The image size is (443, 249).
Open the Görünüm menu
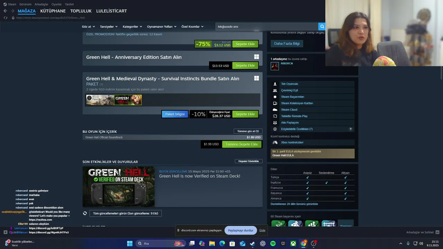coord(25,4)
